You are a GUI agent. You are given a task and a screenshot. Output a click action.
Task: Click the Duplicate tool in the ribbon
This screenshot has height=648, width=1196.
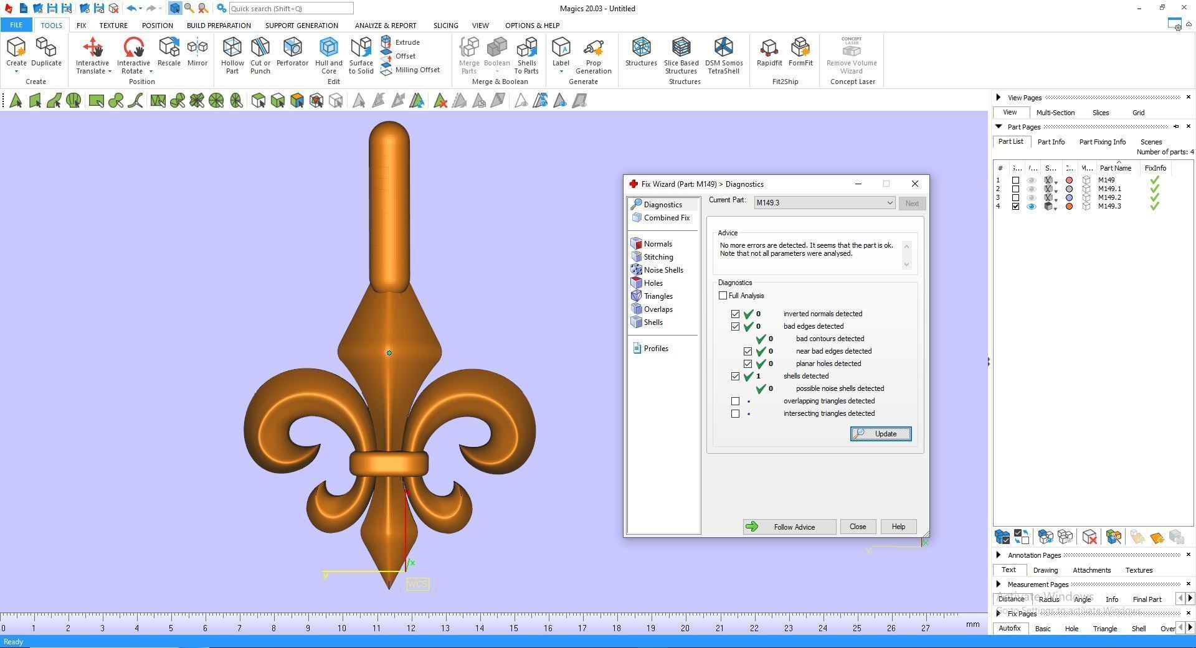(x=46, y=52)
